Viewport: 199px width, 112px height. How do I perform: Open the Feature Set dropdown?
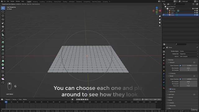click(x=189, y=54)
